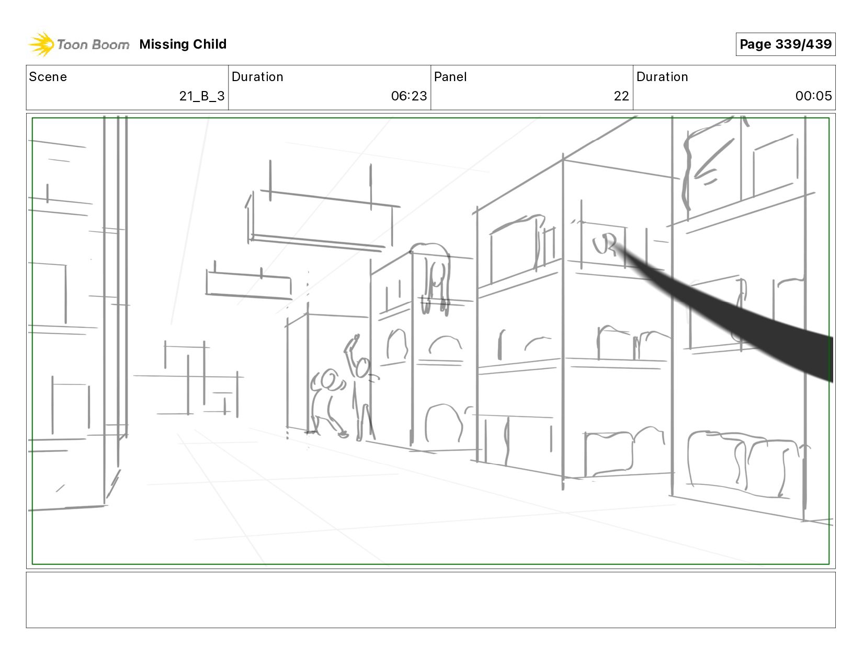Click the empty notes box below the panel
Image resolution: width=863 pixels, height=667 pixels.
pos(430,600)
